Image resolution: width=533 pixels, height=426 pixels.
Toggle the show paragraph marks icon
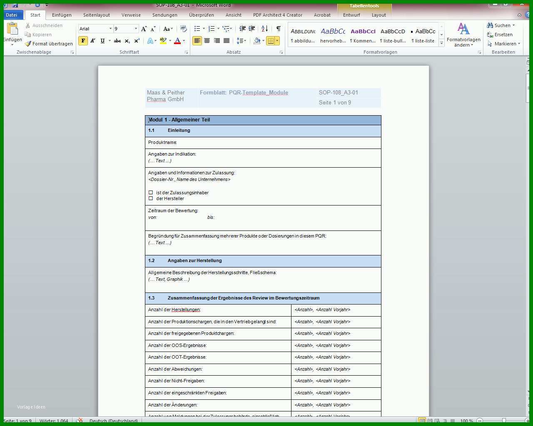coord(279,29)
